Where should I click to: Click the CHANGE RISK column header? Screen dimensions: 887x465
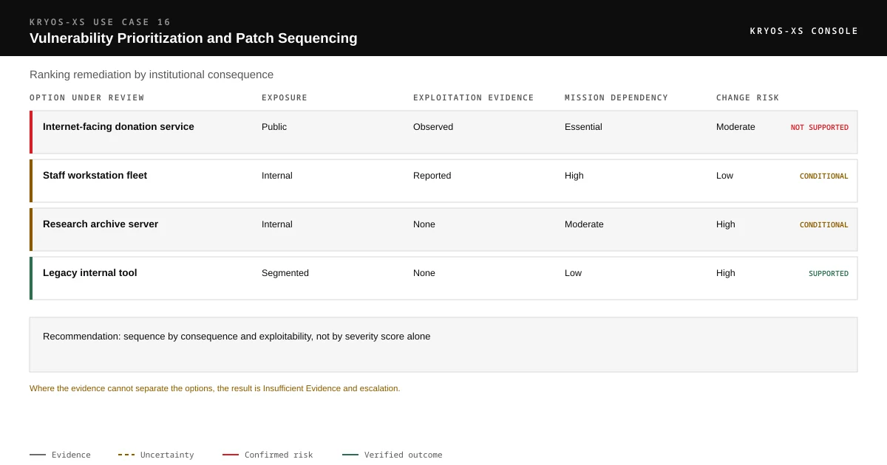pyautogui.click(x=747, y=97)
